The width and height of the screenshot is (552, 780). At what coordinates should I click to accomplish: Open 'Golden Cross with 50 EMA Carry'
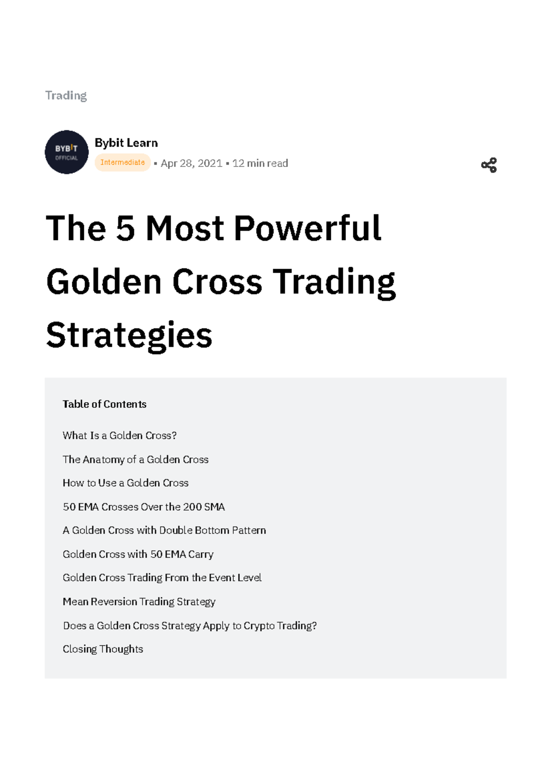(x=138, y=554)
